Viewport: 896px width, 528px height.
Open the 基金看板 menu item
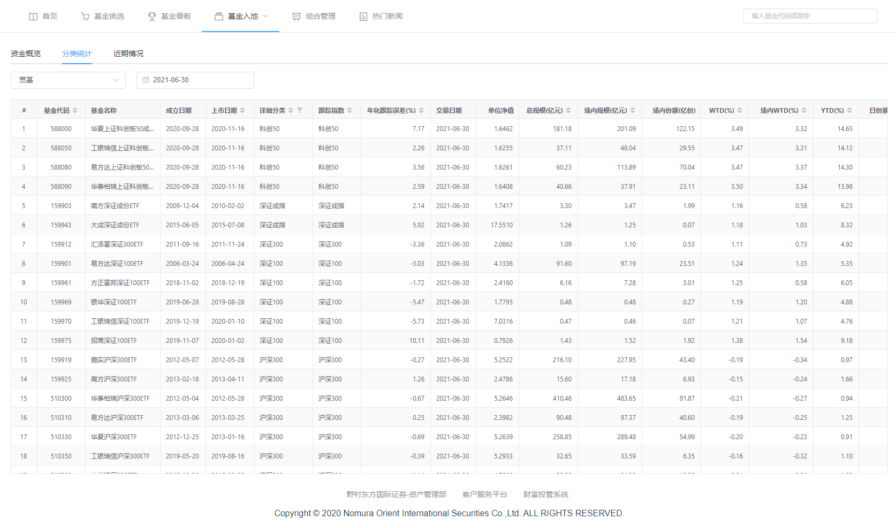coord(169,17)
